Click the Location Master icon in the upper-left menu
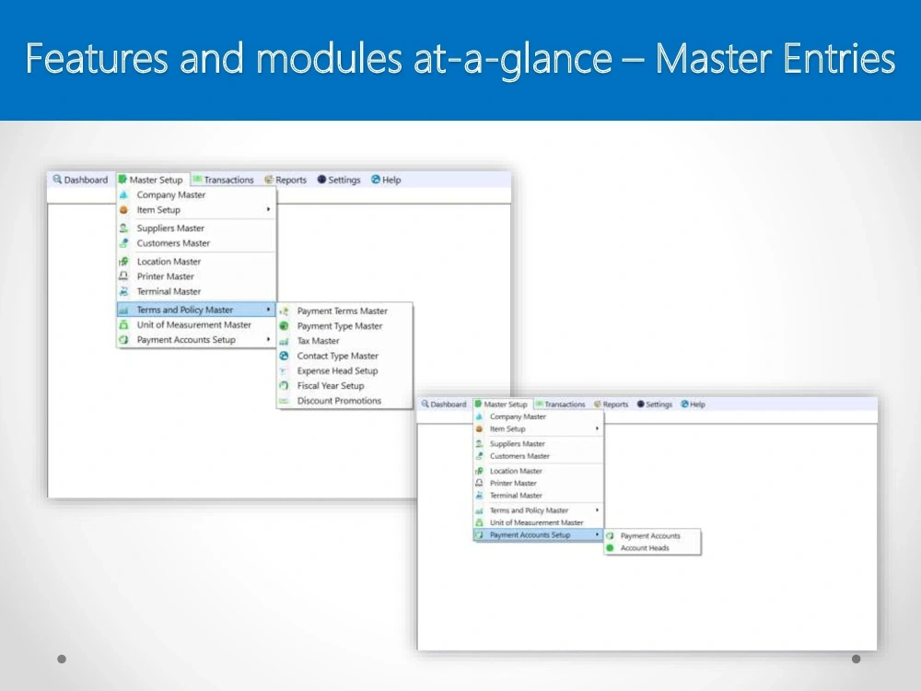Viewport: 921px width, 691px height. tap(123, 262)
